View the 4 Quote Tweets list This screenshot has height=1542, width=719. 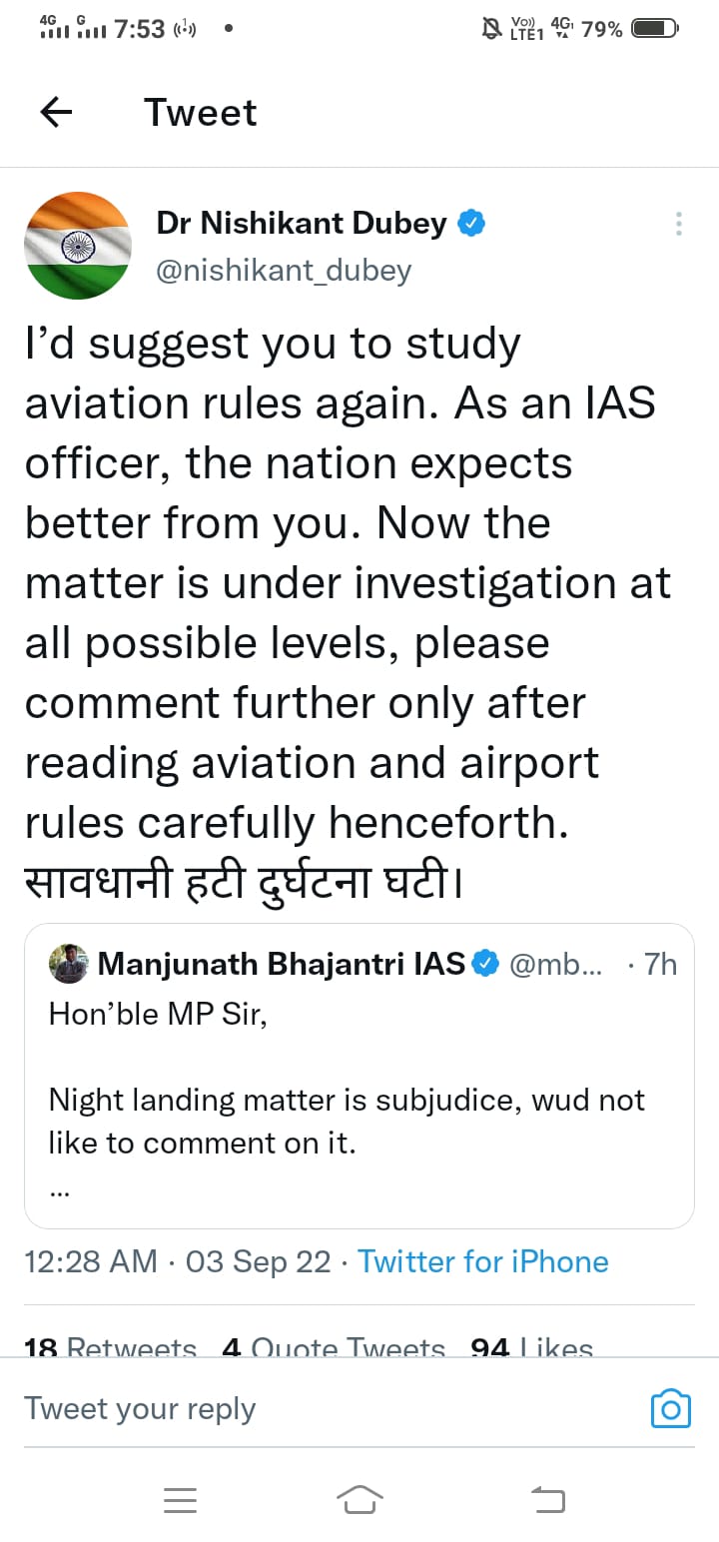point(334,1345)
